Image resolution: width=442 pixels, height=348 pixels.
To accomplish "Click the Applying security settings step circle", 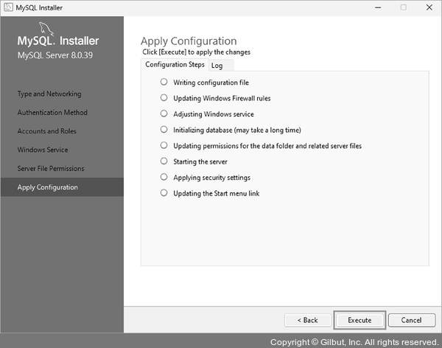I will pos(164,178).
